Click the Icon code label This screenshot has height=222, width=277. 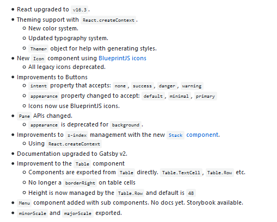coord(39,59)
